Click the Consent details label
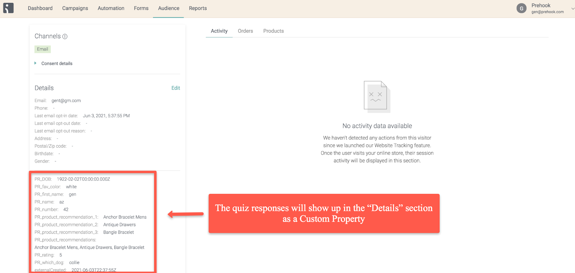Screen dimensions: 575x273 pos(57,63)
